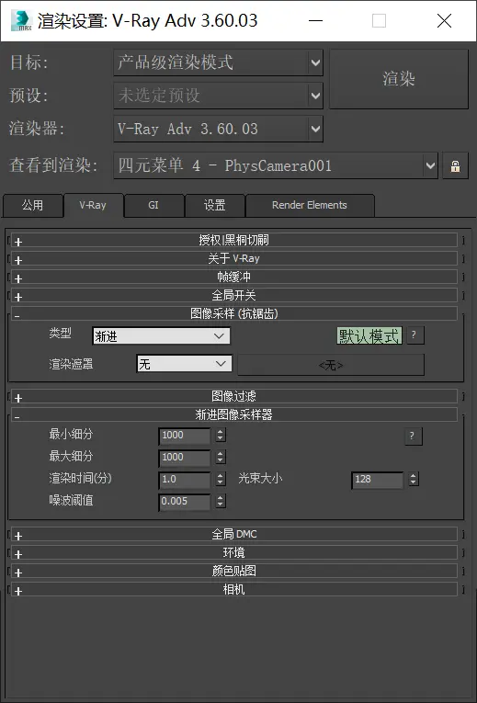Switch to the 设置 tab

[x=215, y=206]
